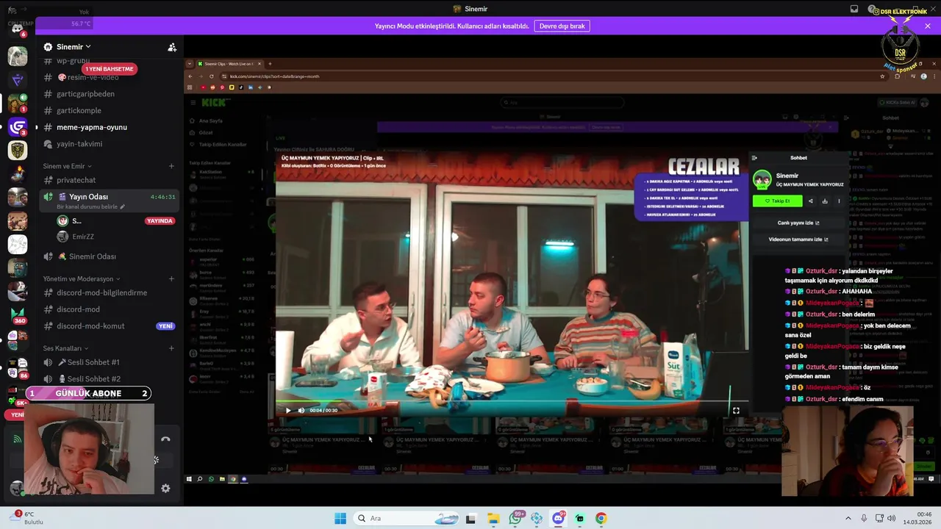This screenshot has width=941, height=529.
Task: Invite people icon beside Sinemir server name
Action: [172, 47]
